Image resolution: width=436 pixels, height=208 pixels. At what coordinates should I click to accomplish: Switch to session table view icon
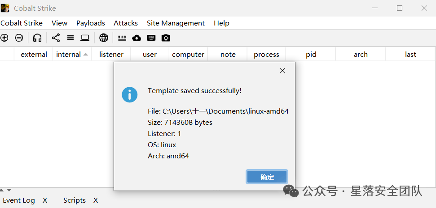click(70, 38)
